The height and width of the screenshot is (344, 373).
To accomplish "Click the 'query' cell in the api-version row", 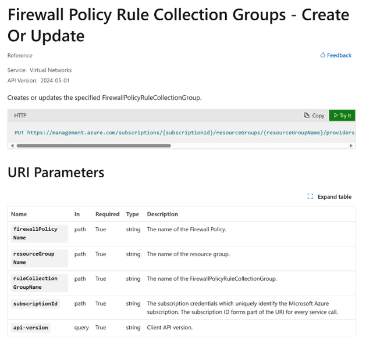I will pyautogui.click(x=81, y=328).
